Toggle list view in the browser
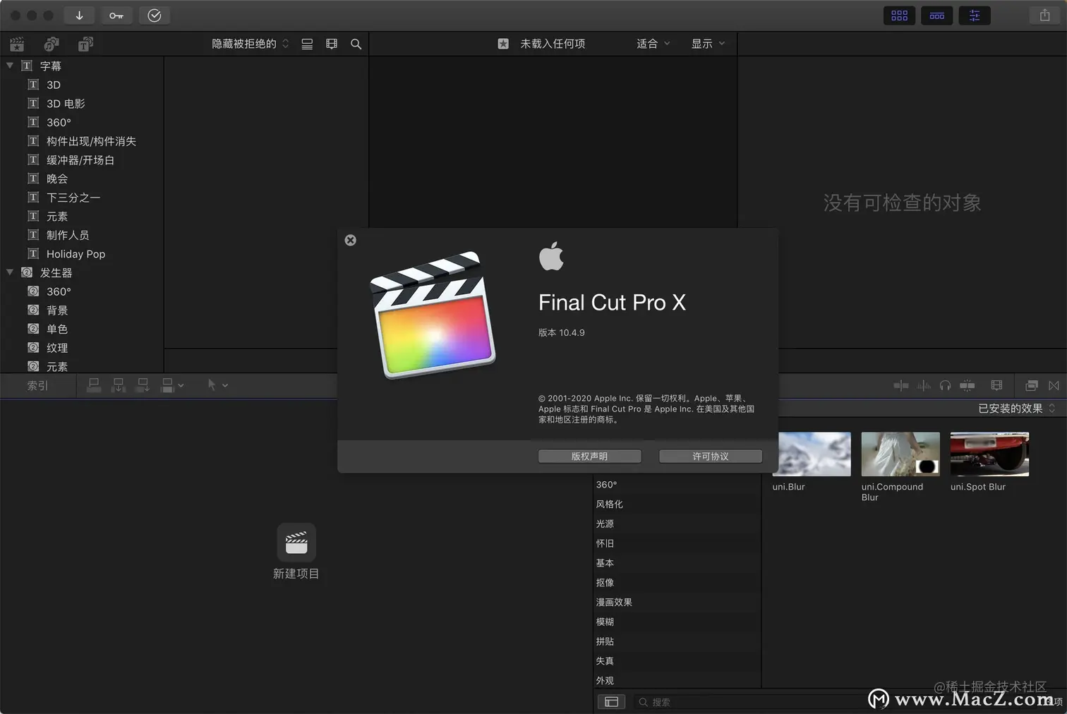 (307, 44)
